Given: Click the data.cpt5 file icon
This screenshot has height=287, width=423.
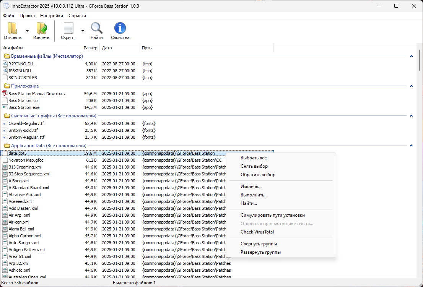Looking at the screenshot, I should (x=5, y=153).
